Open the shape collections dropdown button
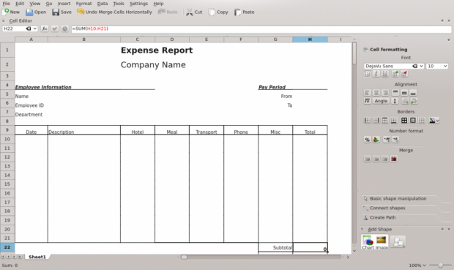The image size is (454, 270). click(398, 241)
